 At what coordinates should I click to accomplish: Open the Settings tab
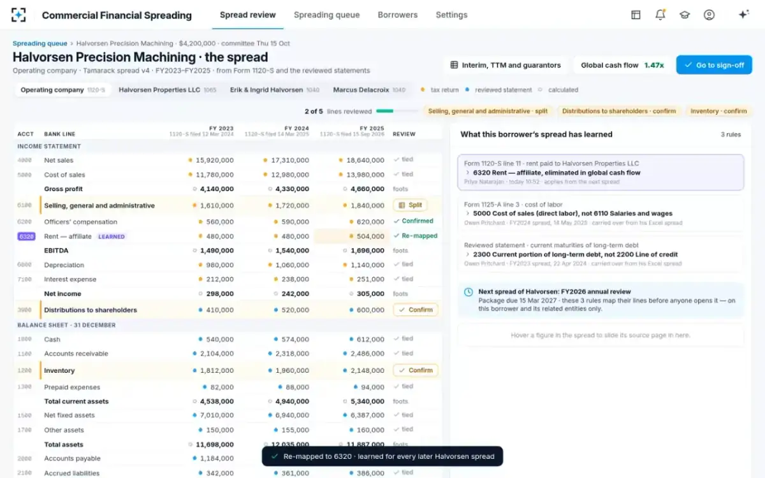(451, 15)
